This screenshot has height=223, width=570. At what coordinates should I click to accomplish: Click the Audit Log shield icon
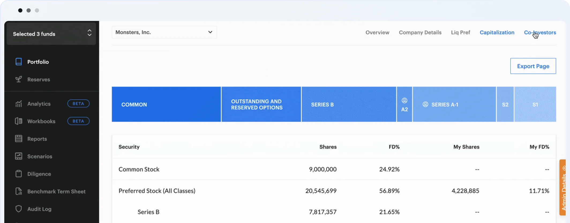(18, 209)
